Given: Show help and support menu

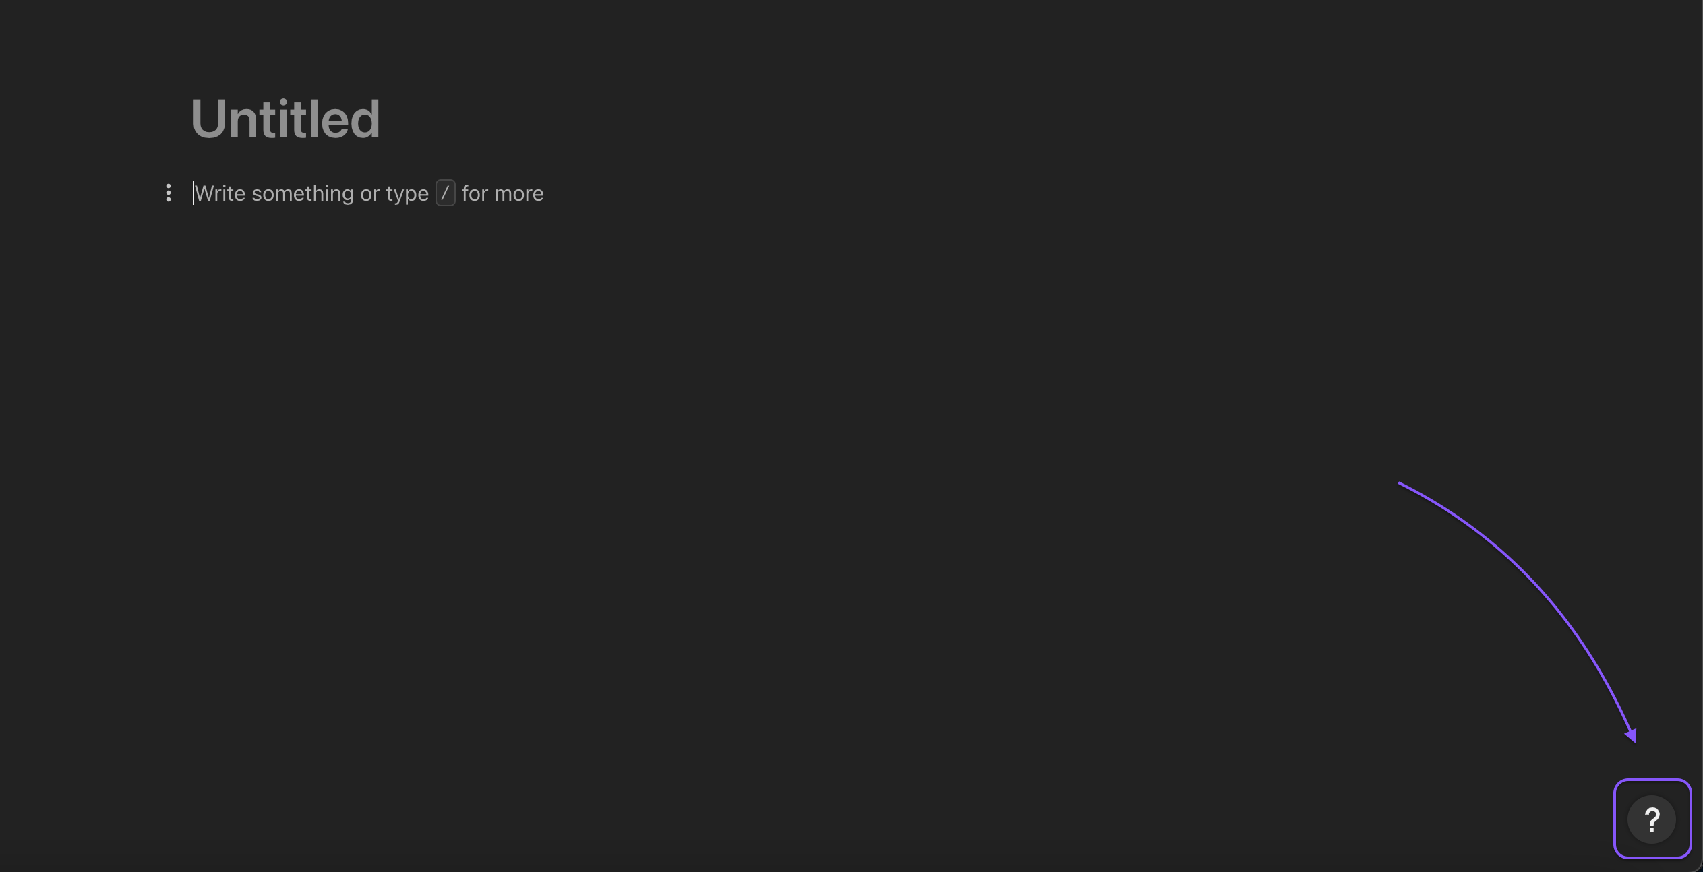Looking at the screenshot, I should tap(1652, 819).
